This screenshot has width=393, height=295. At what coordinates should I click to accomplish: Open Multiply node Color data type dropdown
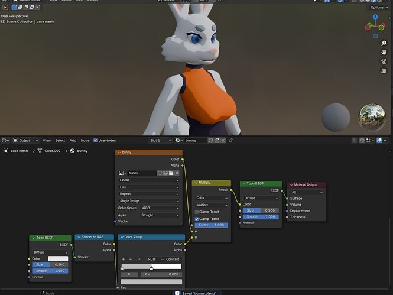212,198
